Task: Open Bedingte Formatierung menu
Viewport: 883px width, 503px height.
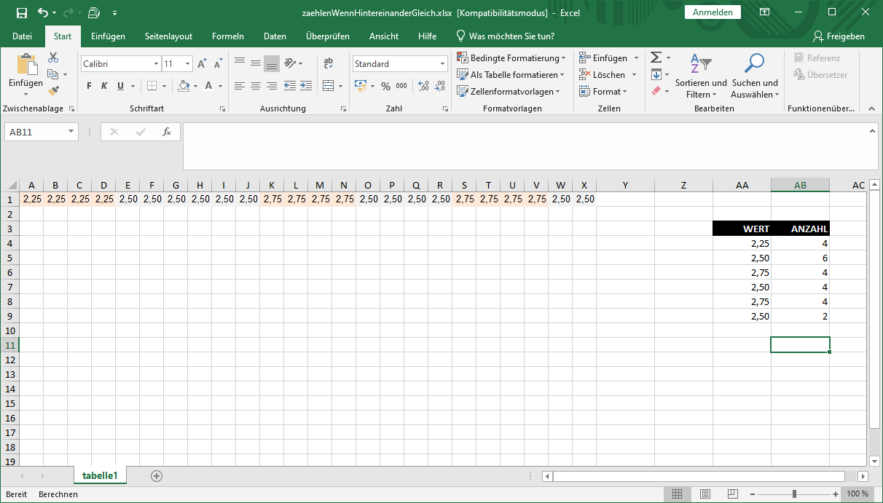Action: 511,58
